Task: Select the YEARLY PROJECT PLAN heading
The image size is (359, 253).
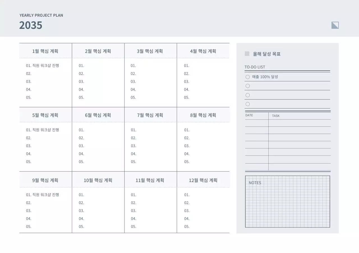Action: [41, 15]
